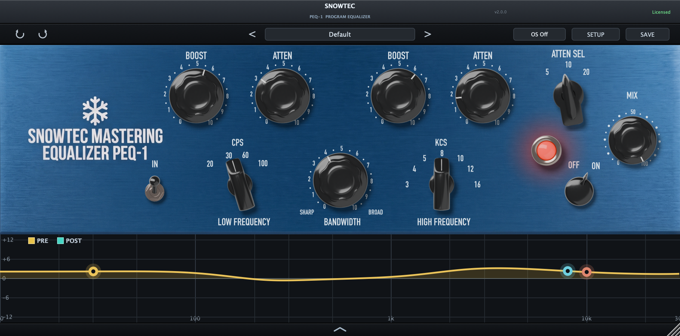Click the SAVE button
The image size is (680, 336).
647,34
